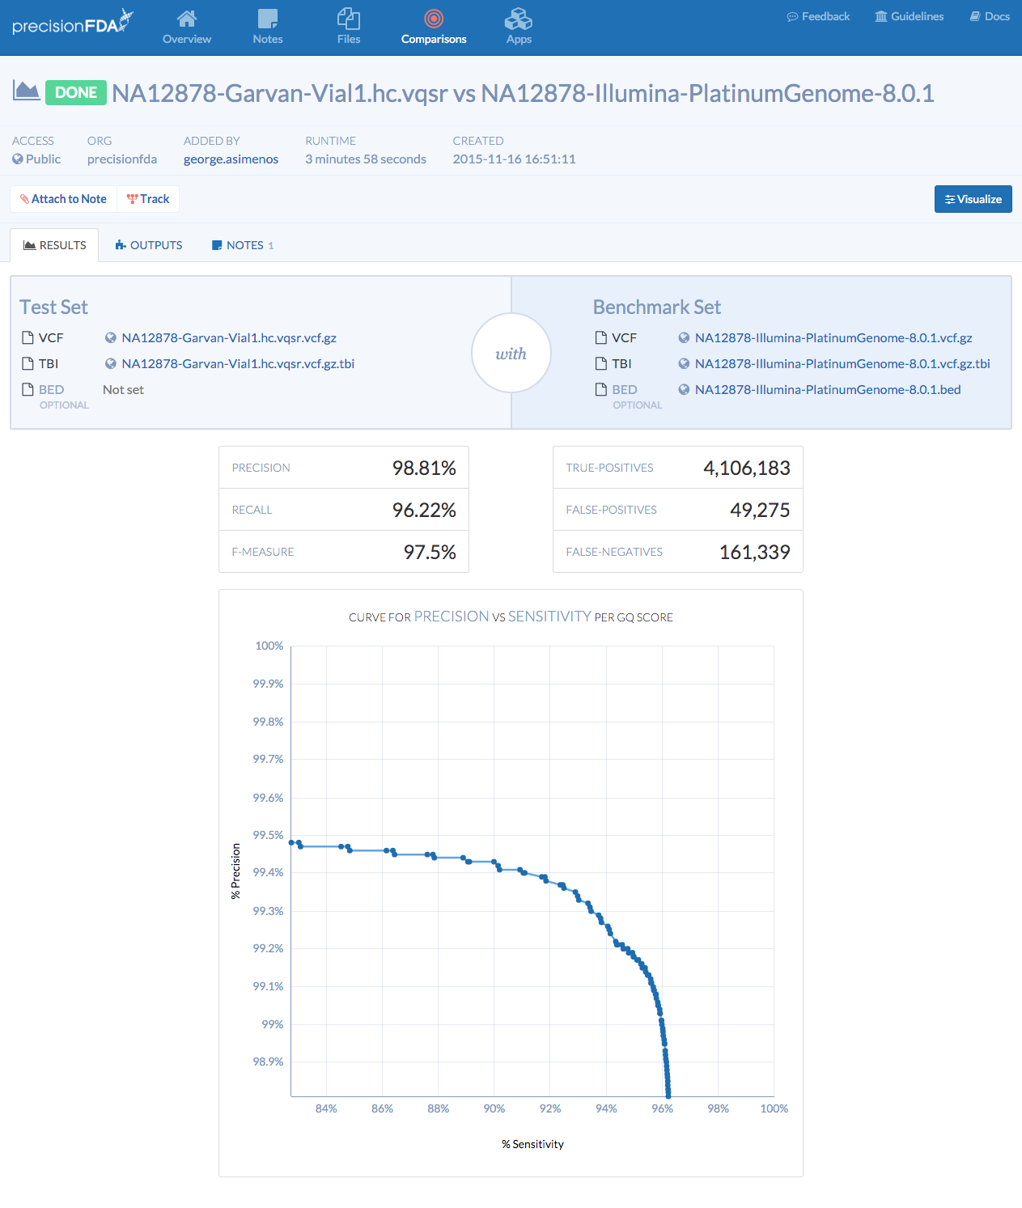Open george.asimenos user profile
This screenshot has width=1022, height=1208.
click(x=231, y=159)
